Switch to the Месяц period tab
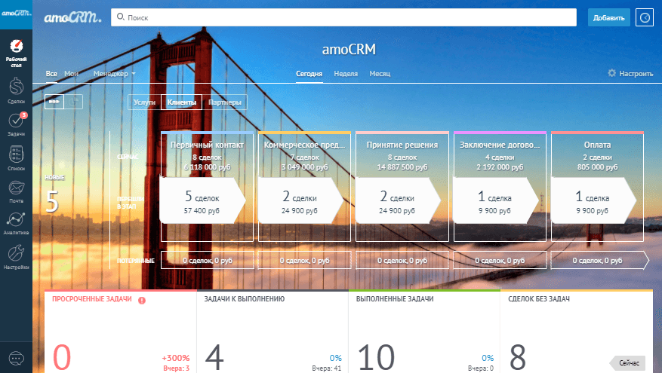 point(380,73)
